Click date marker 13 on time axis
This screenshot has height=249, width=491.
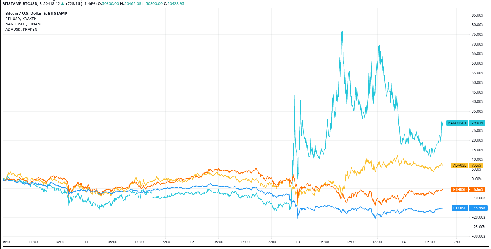coord(298,242)
